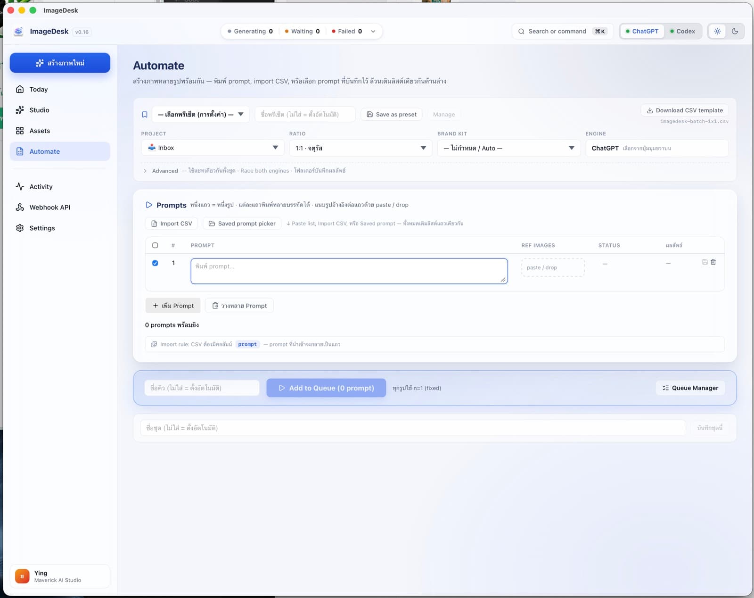Click the REF IMAGES column header
The width and height of the screenshot is (754, 598).
click(x=538, y=245)
